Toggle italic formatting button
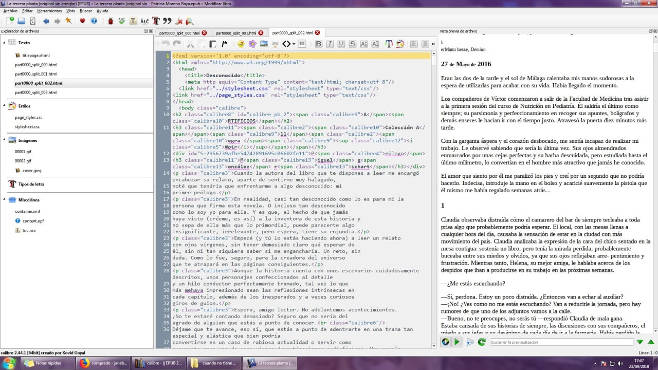 [330, 44]
